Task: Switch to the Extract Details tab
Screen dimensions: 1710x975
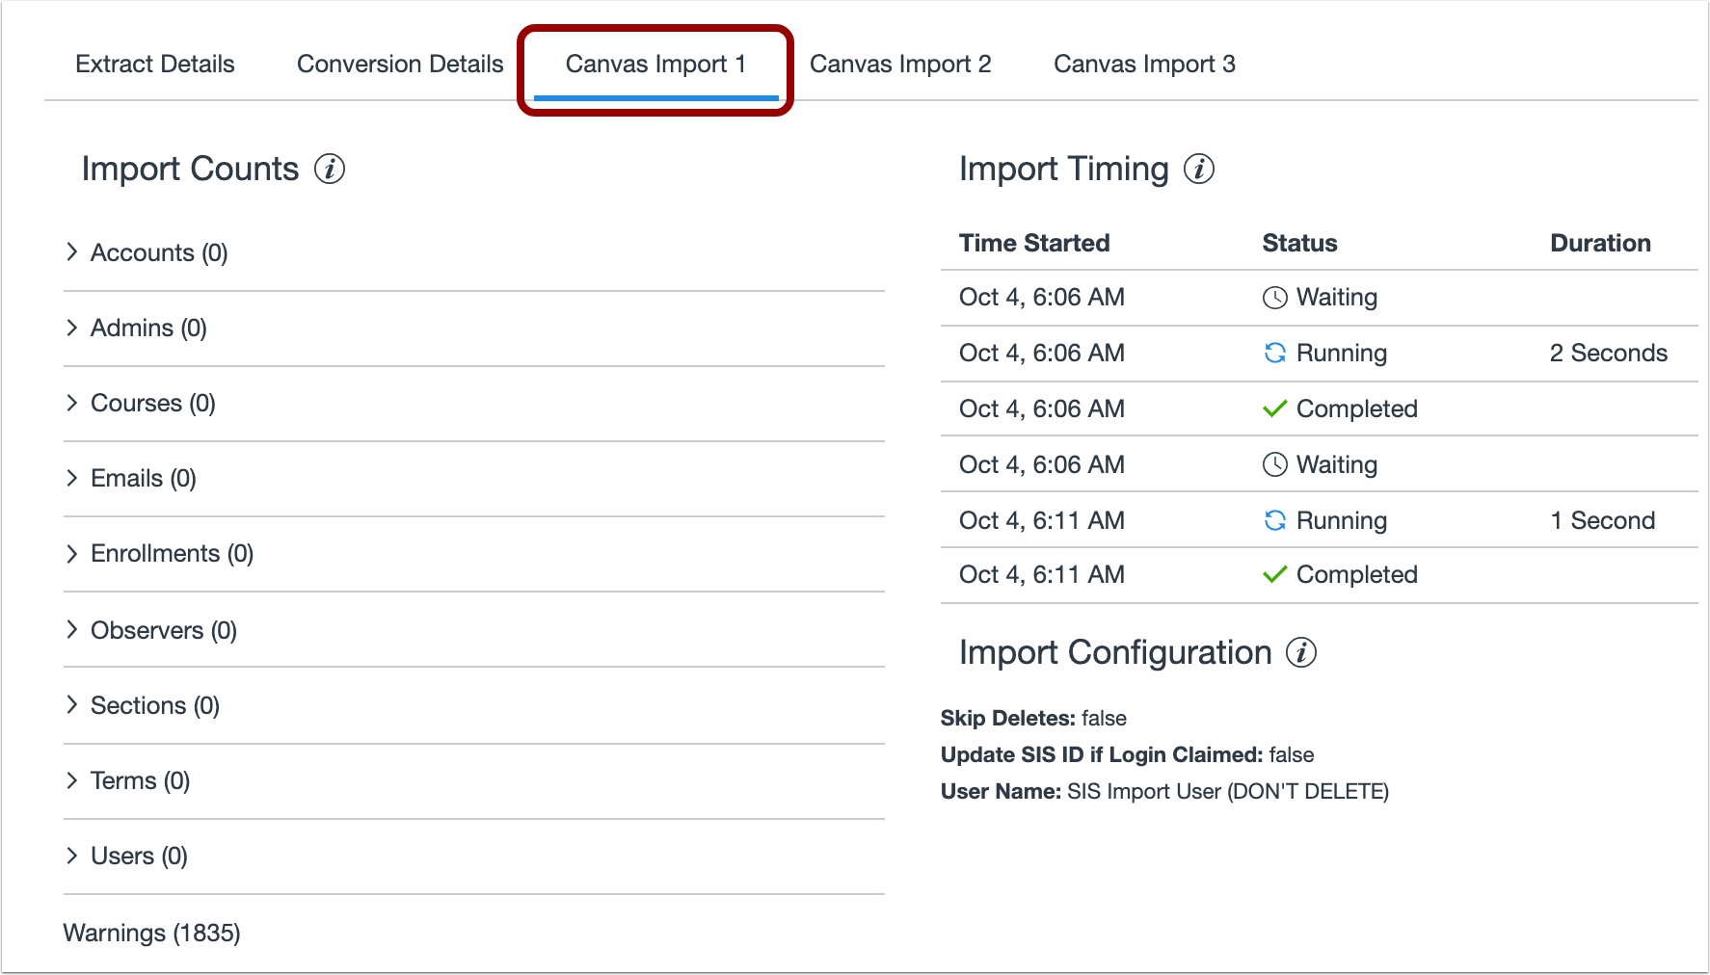Action: [x=155, y=65]
